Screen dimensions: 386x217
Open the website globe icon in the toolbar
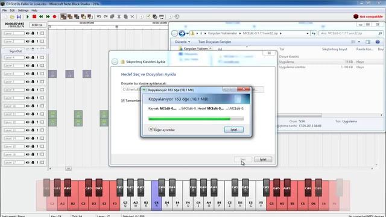[177, 17]
